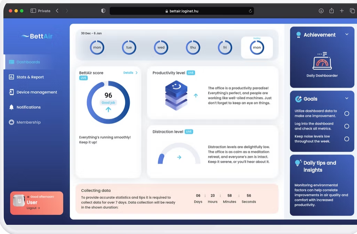Show the tab overview icon
The image size is (357, 234).
[x=352, y=11]
